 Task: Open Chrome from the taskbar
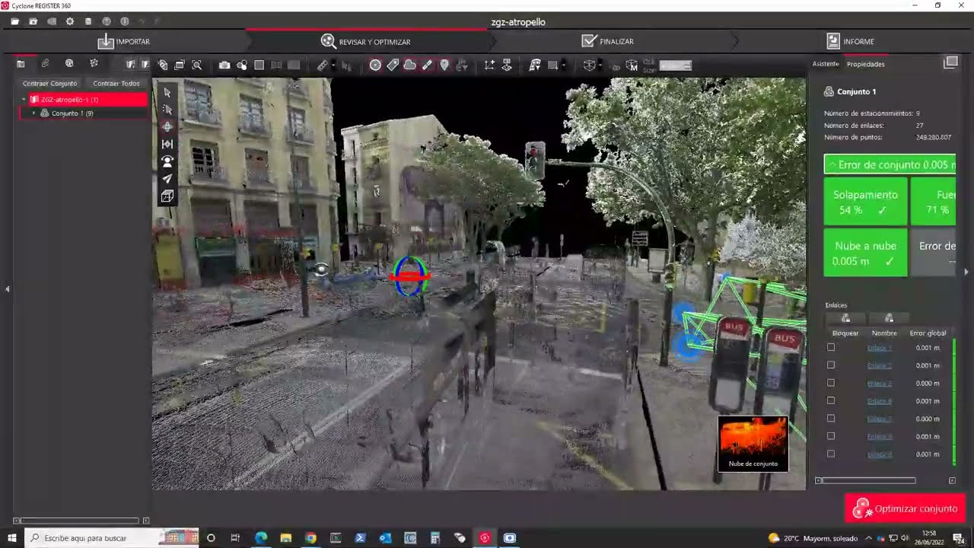[x=310, y=538]
